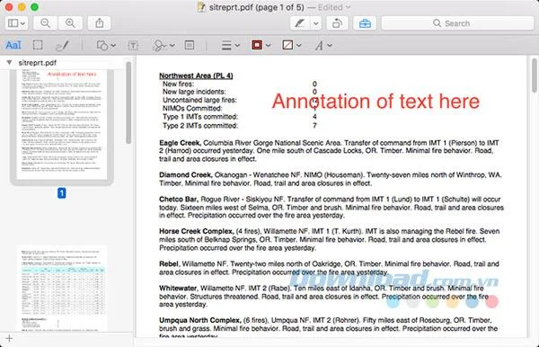Click the Chetco Bar bold text
This screenshot has width=539, height=347.
pyautogui.click(x=179, y=200)
